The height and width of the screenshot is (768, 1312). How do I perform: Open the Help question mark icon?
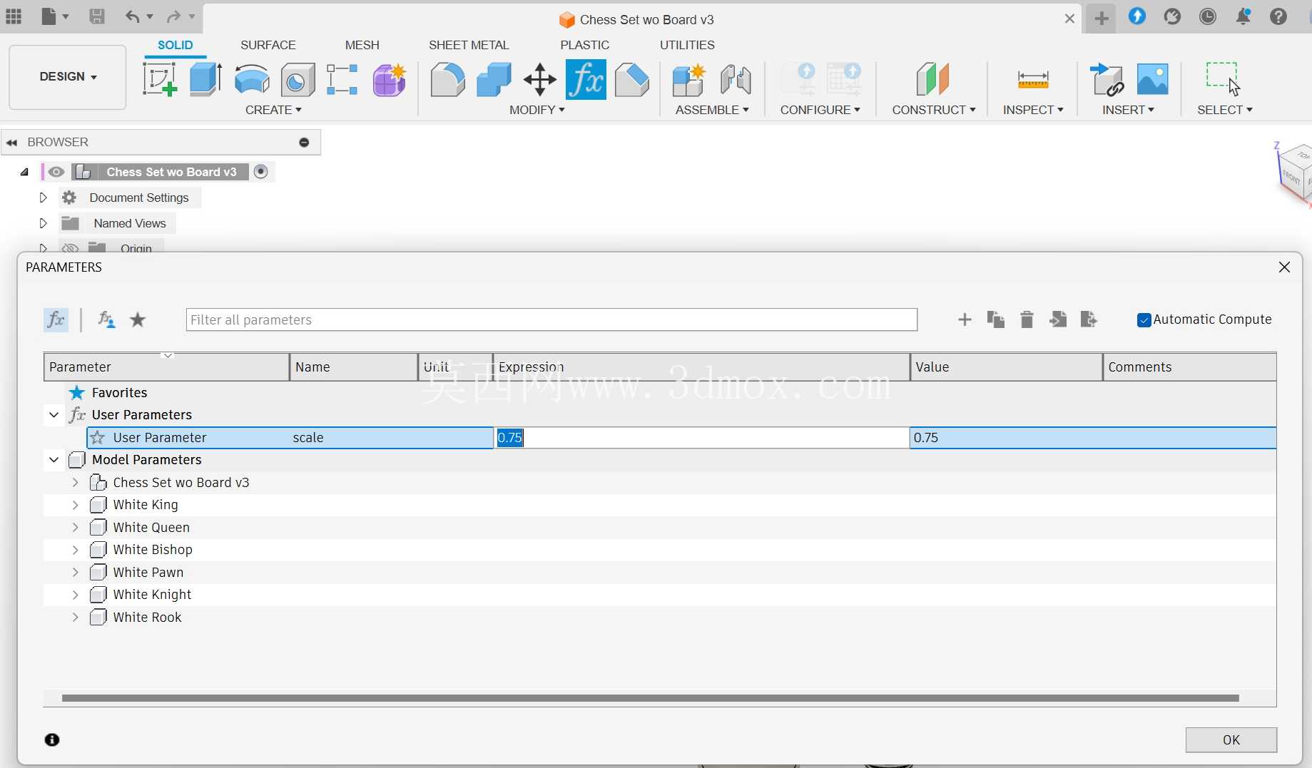point(1278,16)
